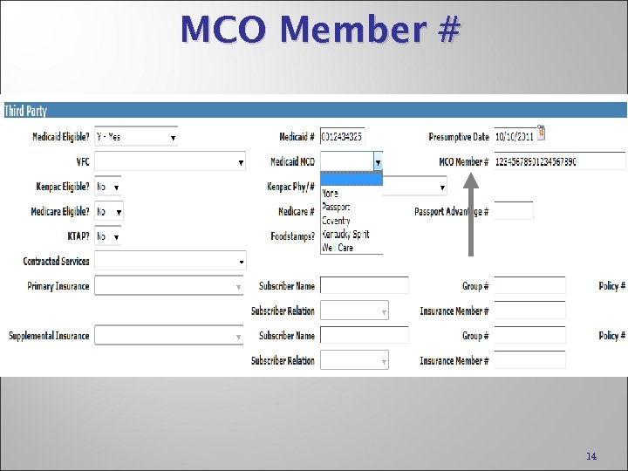Choose None from Medicaid MCO list

click(x=352, y=194)
